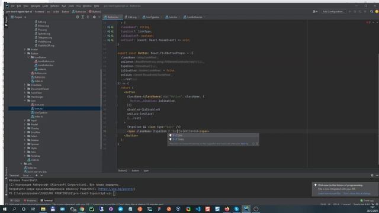Click "Learn how to use Kite" notification link
This screenshot has height=213, width=379.
click(x=329, y=193)
